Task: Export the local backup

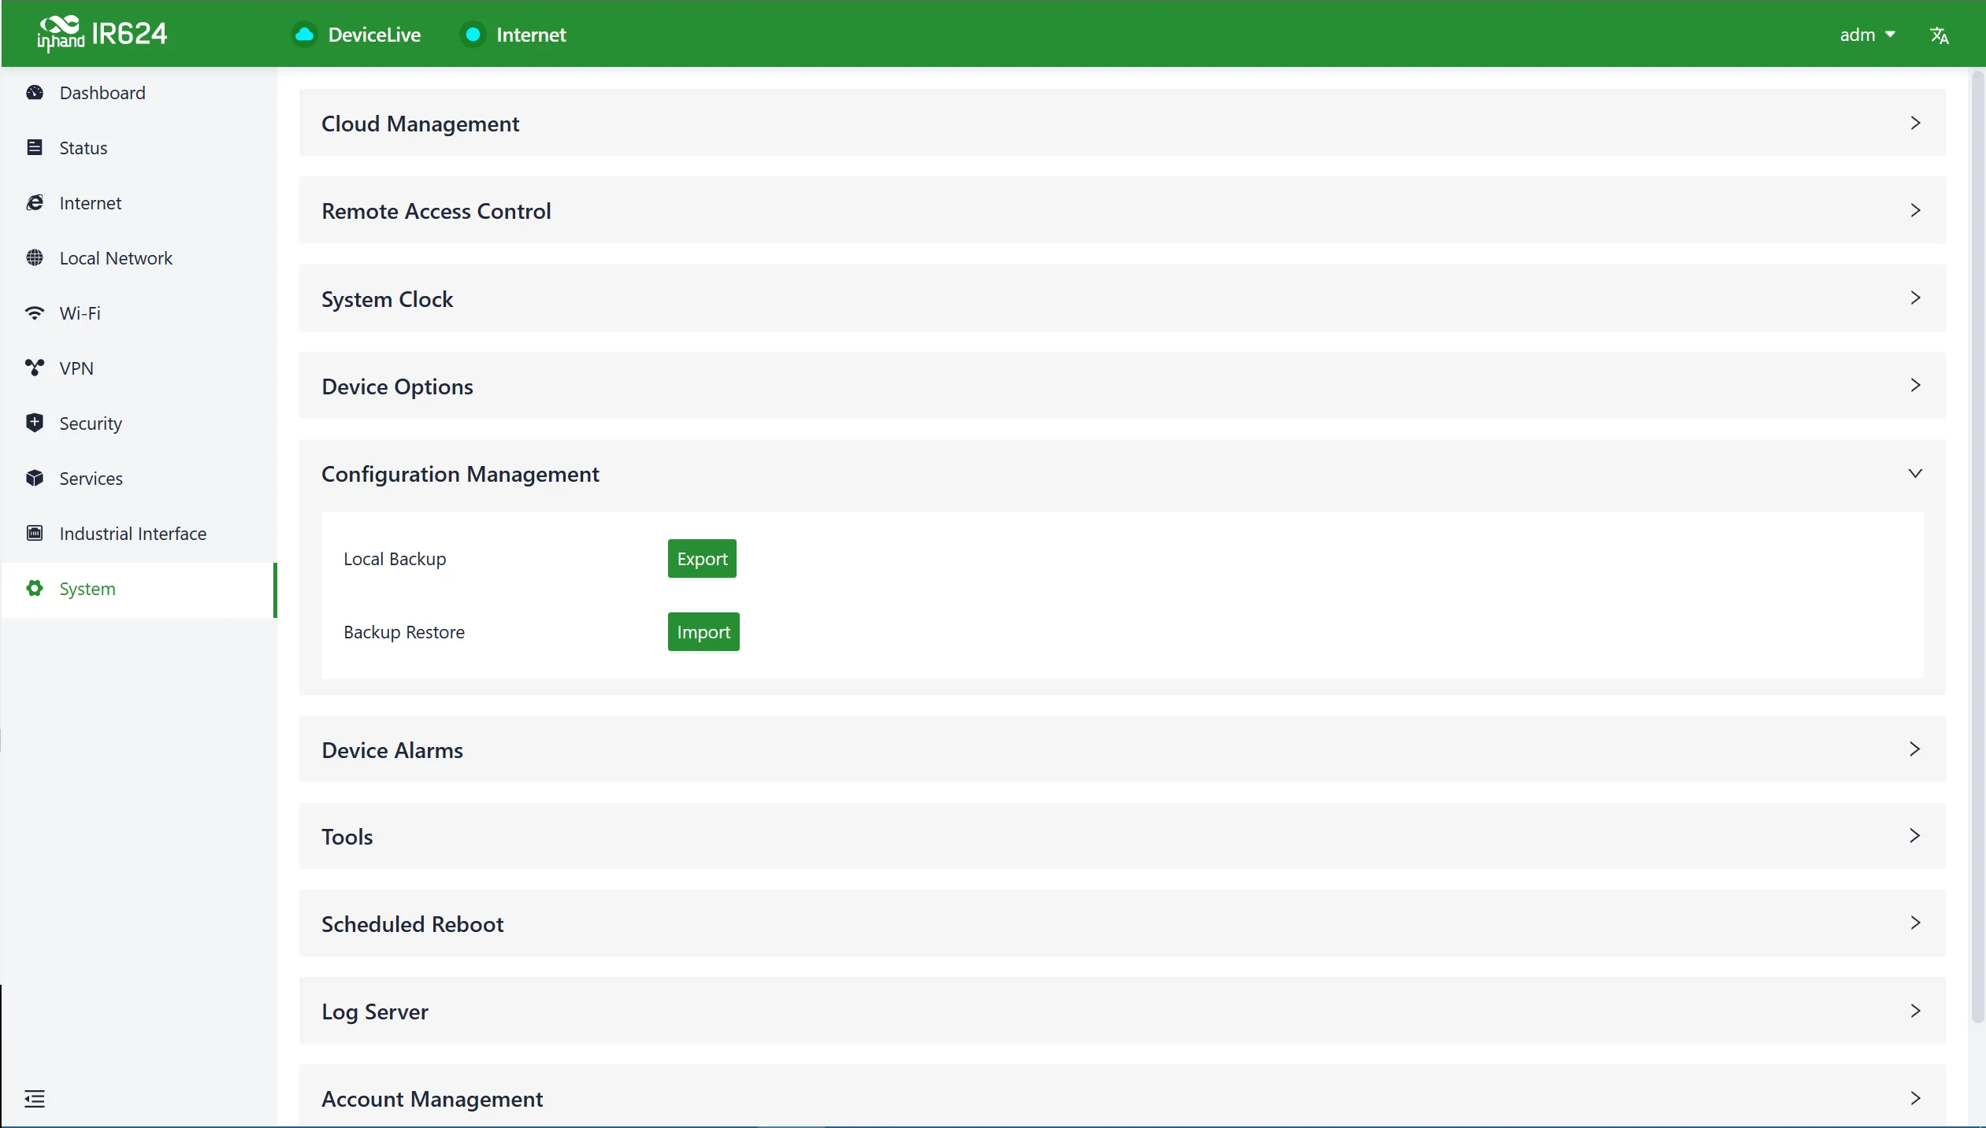Action: tap(702, 559)
